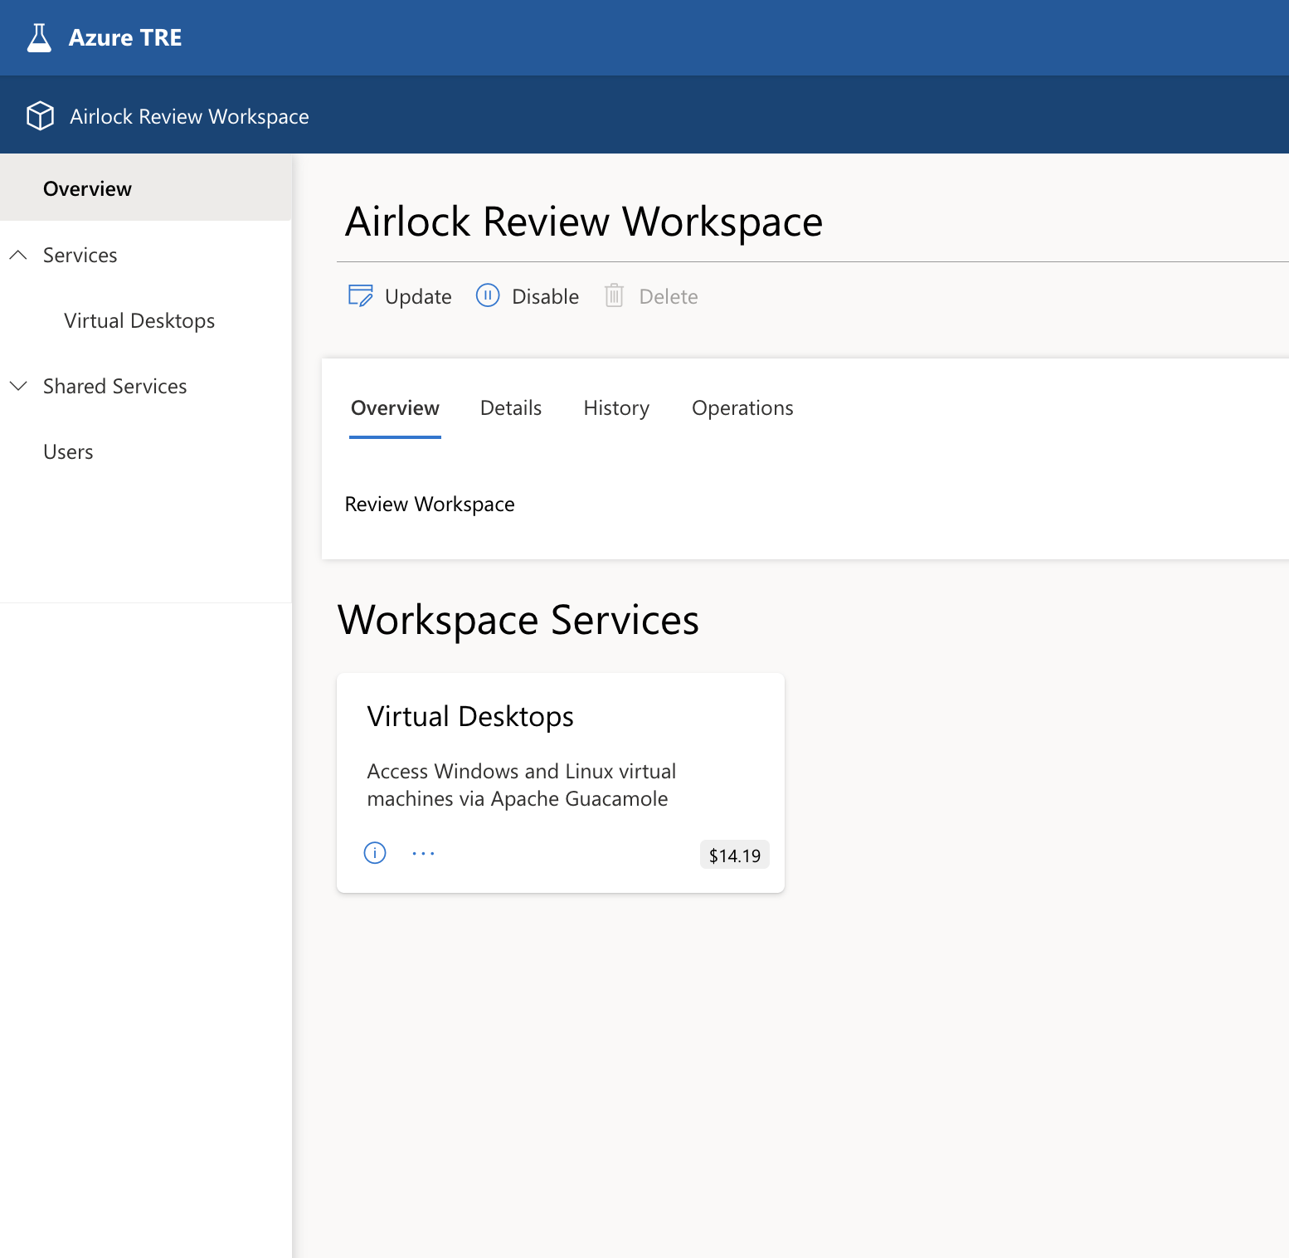
Task: Switch to the Details tab
Action: [x=510, y=408]
